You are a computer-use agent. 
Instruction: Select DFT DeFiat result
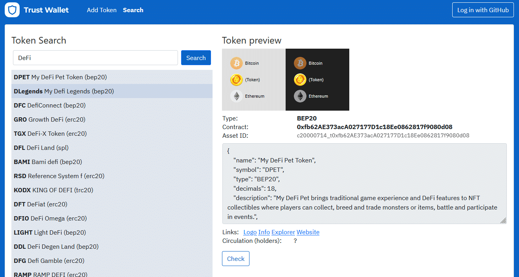click(x=112, y=204)
